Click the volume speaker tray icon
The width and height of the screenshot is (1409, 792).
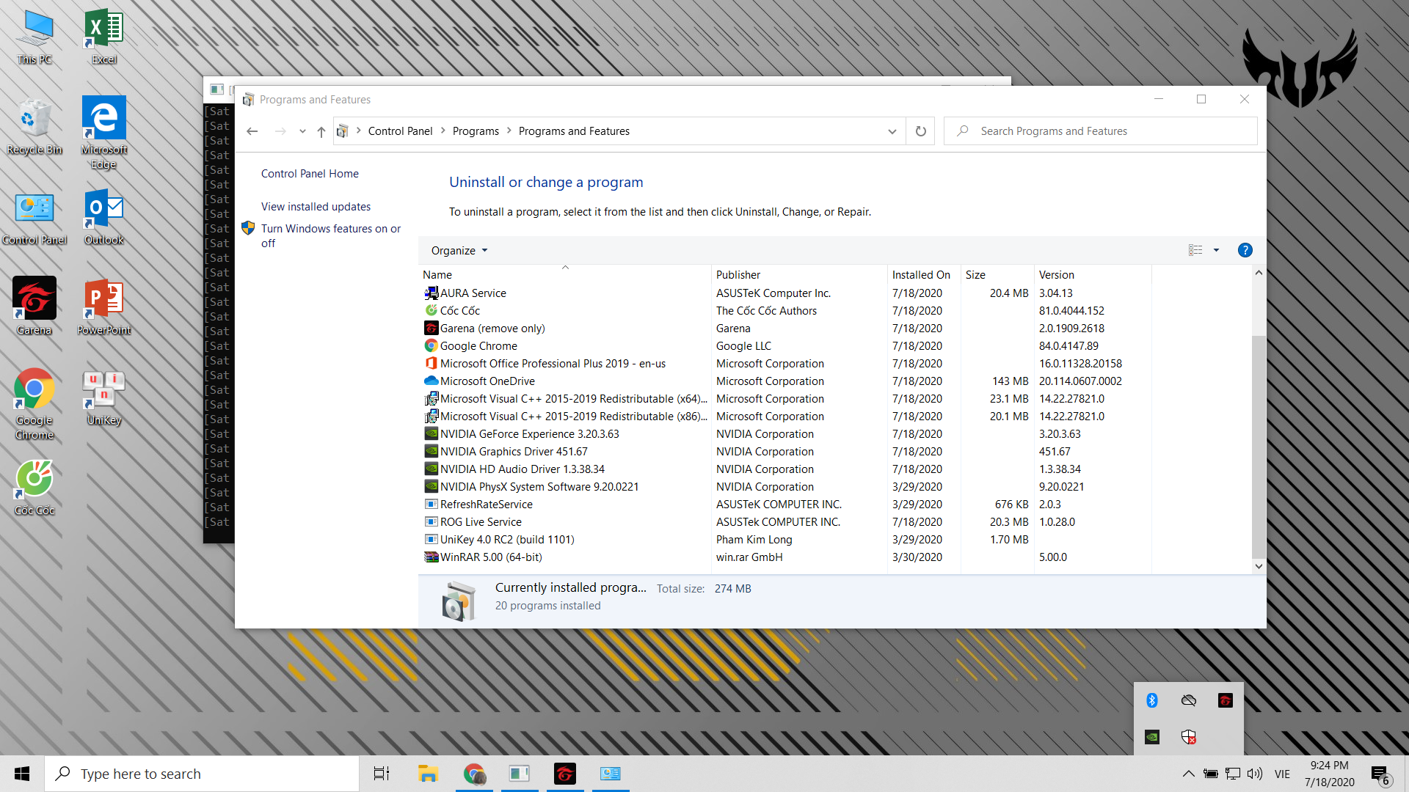1255,774
